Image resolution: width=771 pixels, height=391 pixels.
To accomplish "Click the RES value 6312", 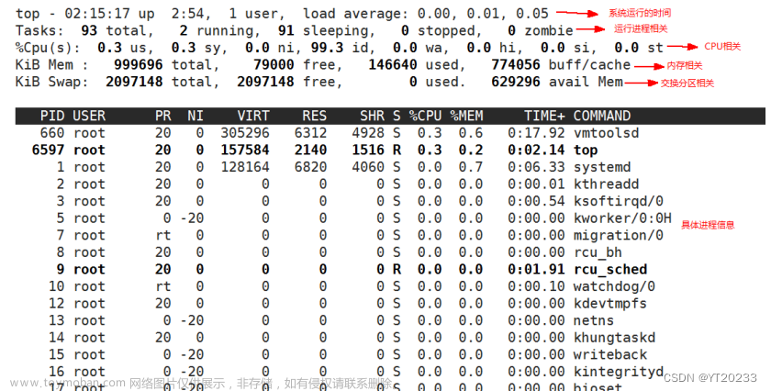I will click(311, 133).
